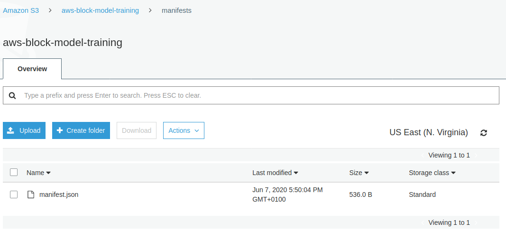This screenshot has height=241, width=506.
Task: Sort by Last modified column
Action: coord(275,173)
